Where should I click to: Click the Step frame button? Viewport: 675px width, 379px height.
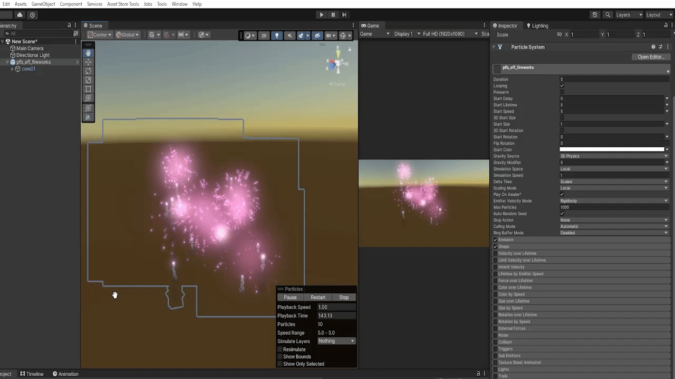point(344,15)
